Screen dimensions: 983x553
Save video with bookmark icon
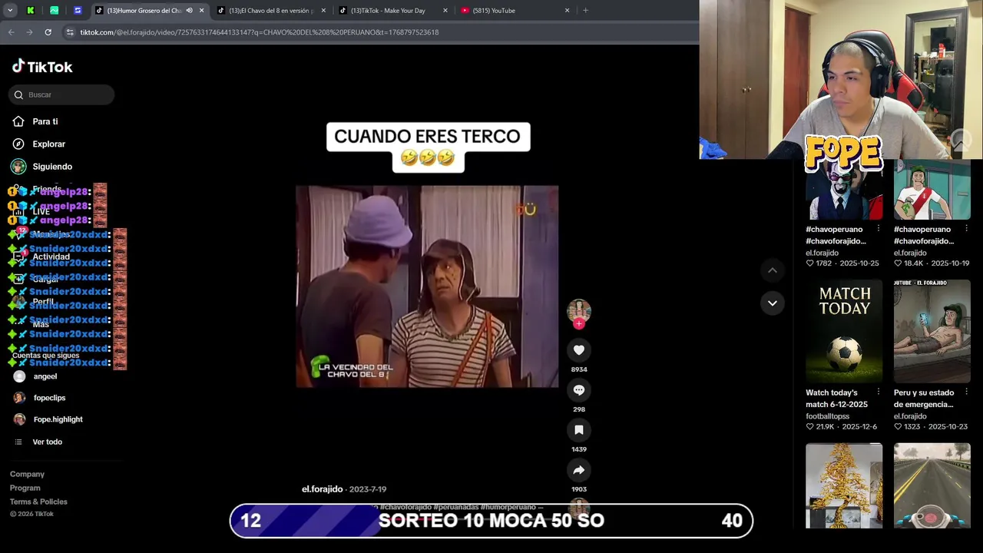[579, 430]
